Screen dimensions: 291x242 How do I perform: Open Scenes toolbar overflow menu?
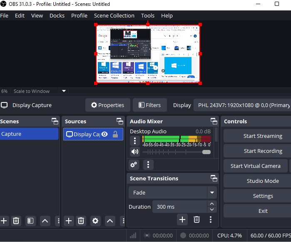point(58,221)
